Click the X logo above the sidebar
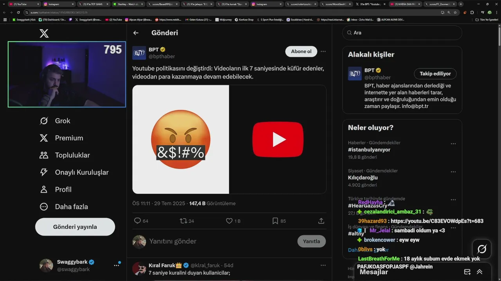 (x=44, y=33)
